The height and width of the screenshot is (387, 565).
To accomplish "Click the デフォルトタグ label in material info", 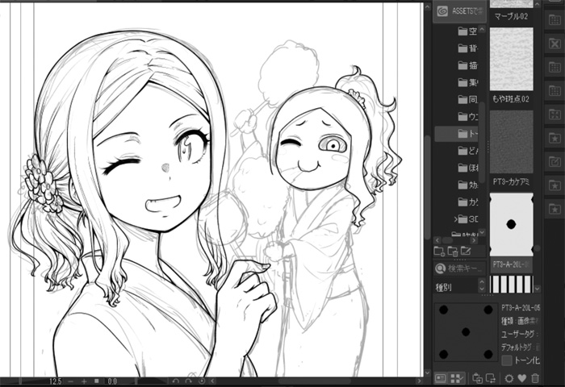I will click(x=518, y=347).
